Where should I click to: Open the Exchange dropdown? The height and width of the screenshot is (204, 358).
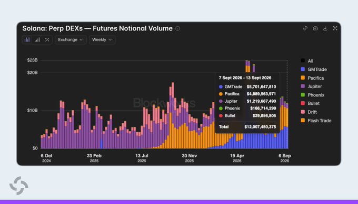71,40
